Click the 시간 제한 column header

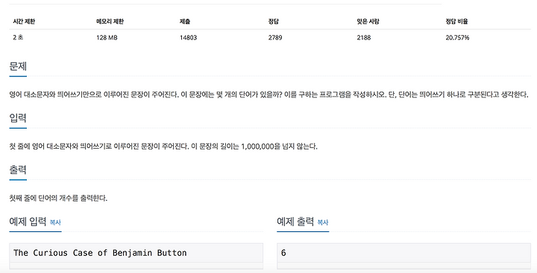tap(24, 22)
